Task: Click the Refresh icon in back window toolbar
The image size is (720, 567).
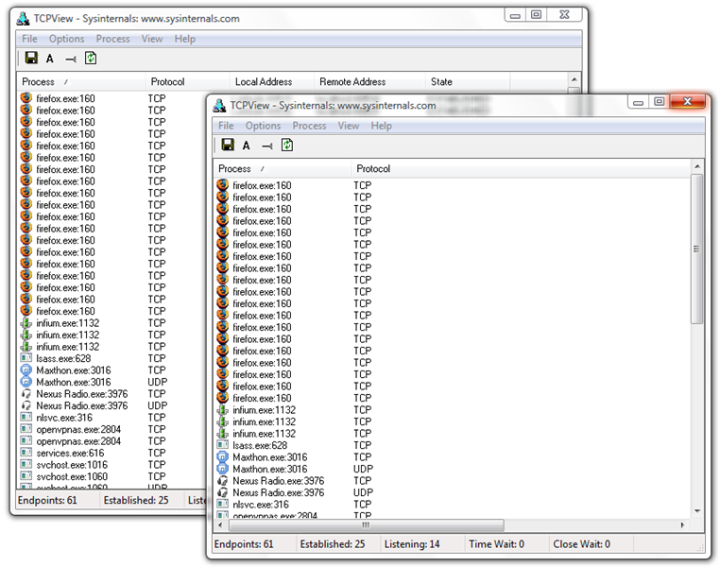Action: pyautogui.click(x=91, y=58)
